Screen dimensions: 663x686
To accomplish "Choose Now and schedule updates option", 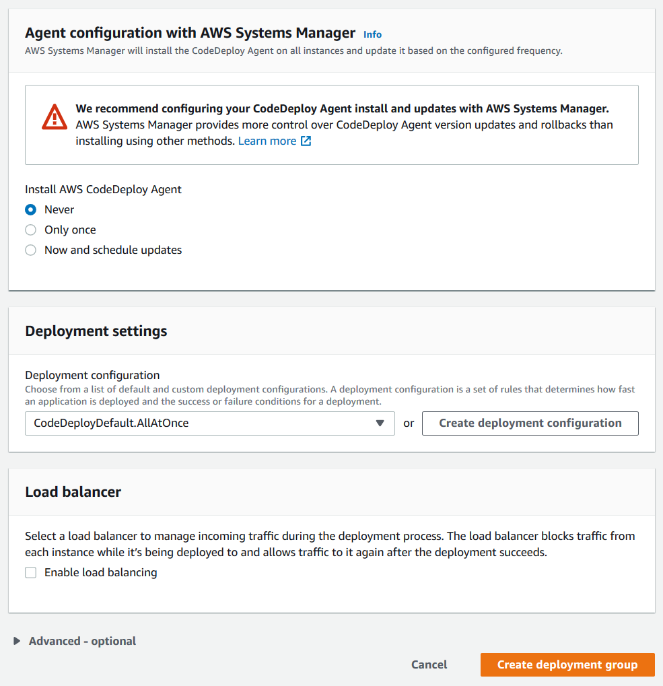I will click(x=30, y=250).
